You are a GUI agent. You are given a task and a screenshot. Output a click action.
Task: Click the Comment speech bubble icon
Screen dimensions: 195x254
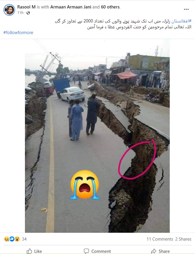[86, 251]
